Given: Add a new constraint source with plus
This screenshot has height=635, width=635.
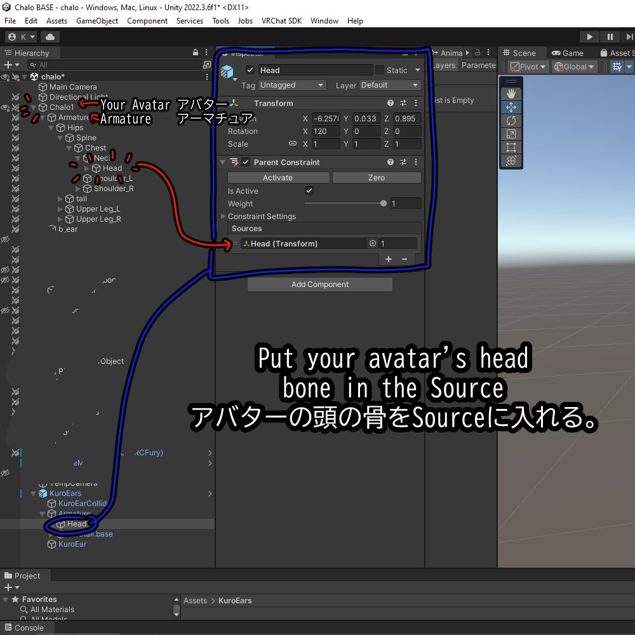Looking at the screenshot, I should (389, 259).
